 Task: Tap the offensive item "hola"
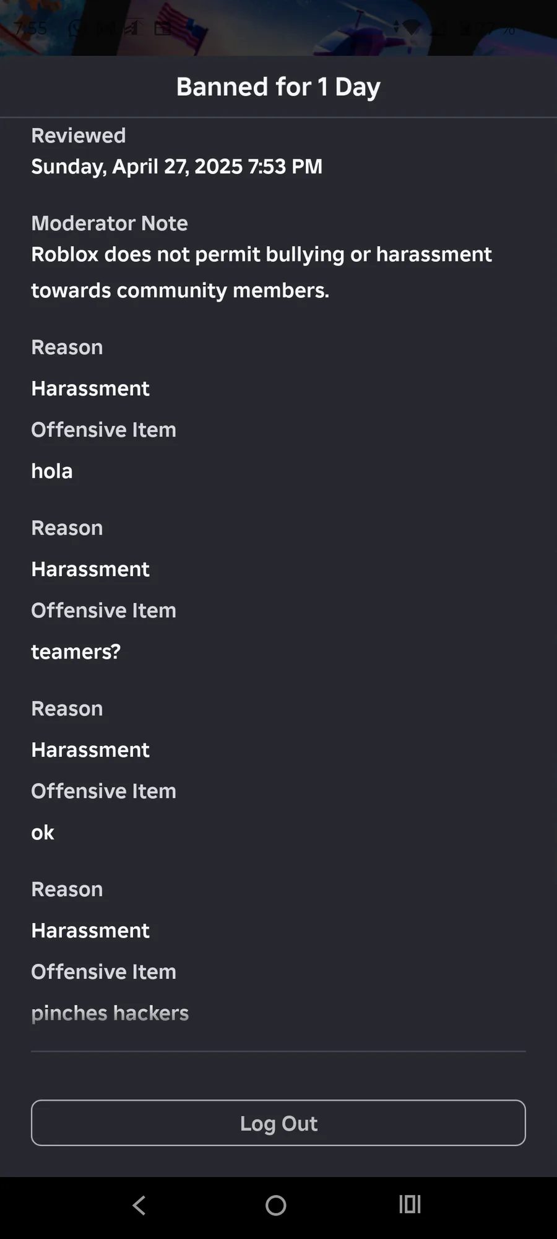(x=52, y=471)
